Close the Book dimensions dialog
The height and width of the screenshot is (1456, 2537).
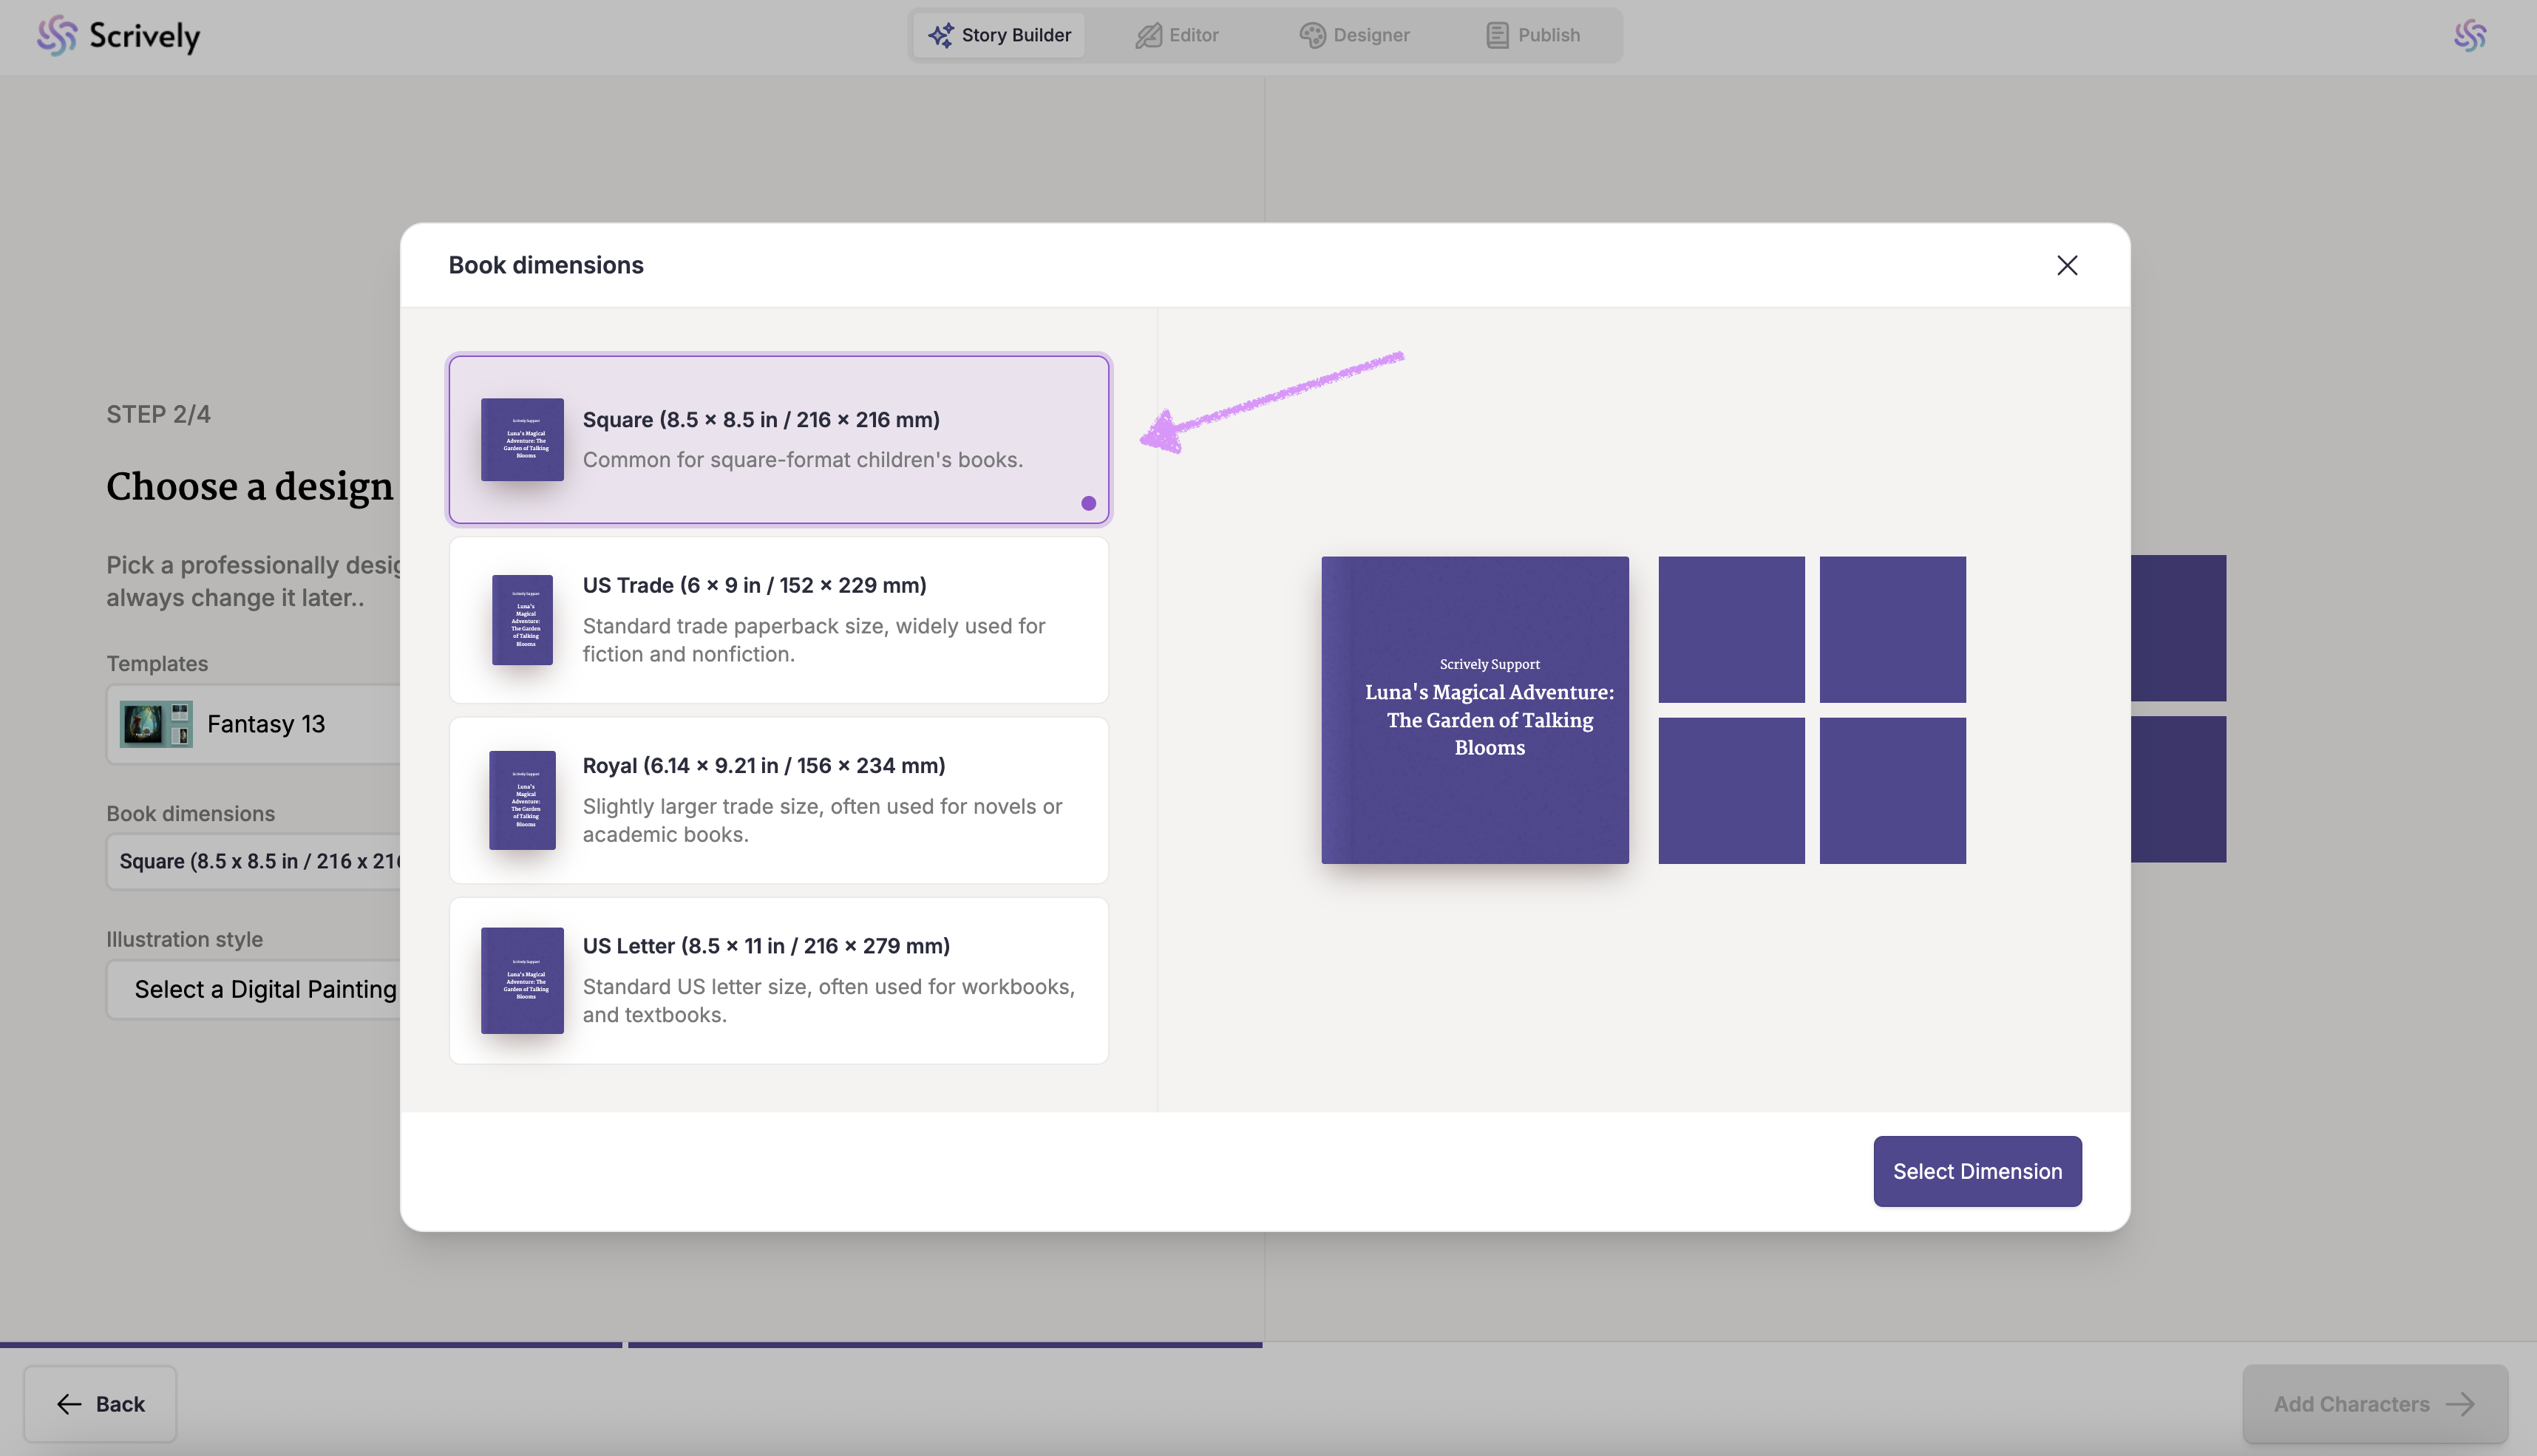[x=2067, y=265]
